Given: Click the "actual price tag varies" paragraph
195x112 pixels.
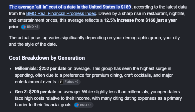Looking at the screenshot, I should [95, 41].
